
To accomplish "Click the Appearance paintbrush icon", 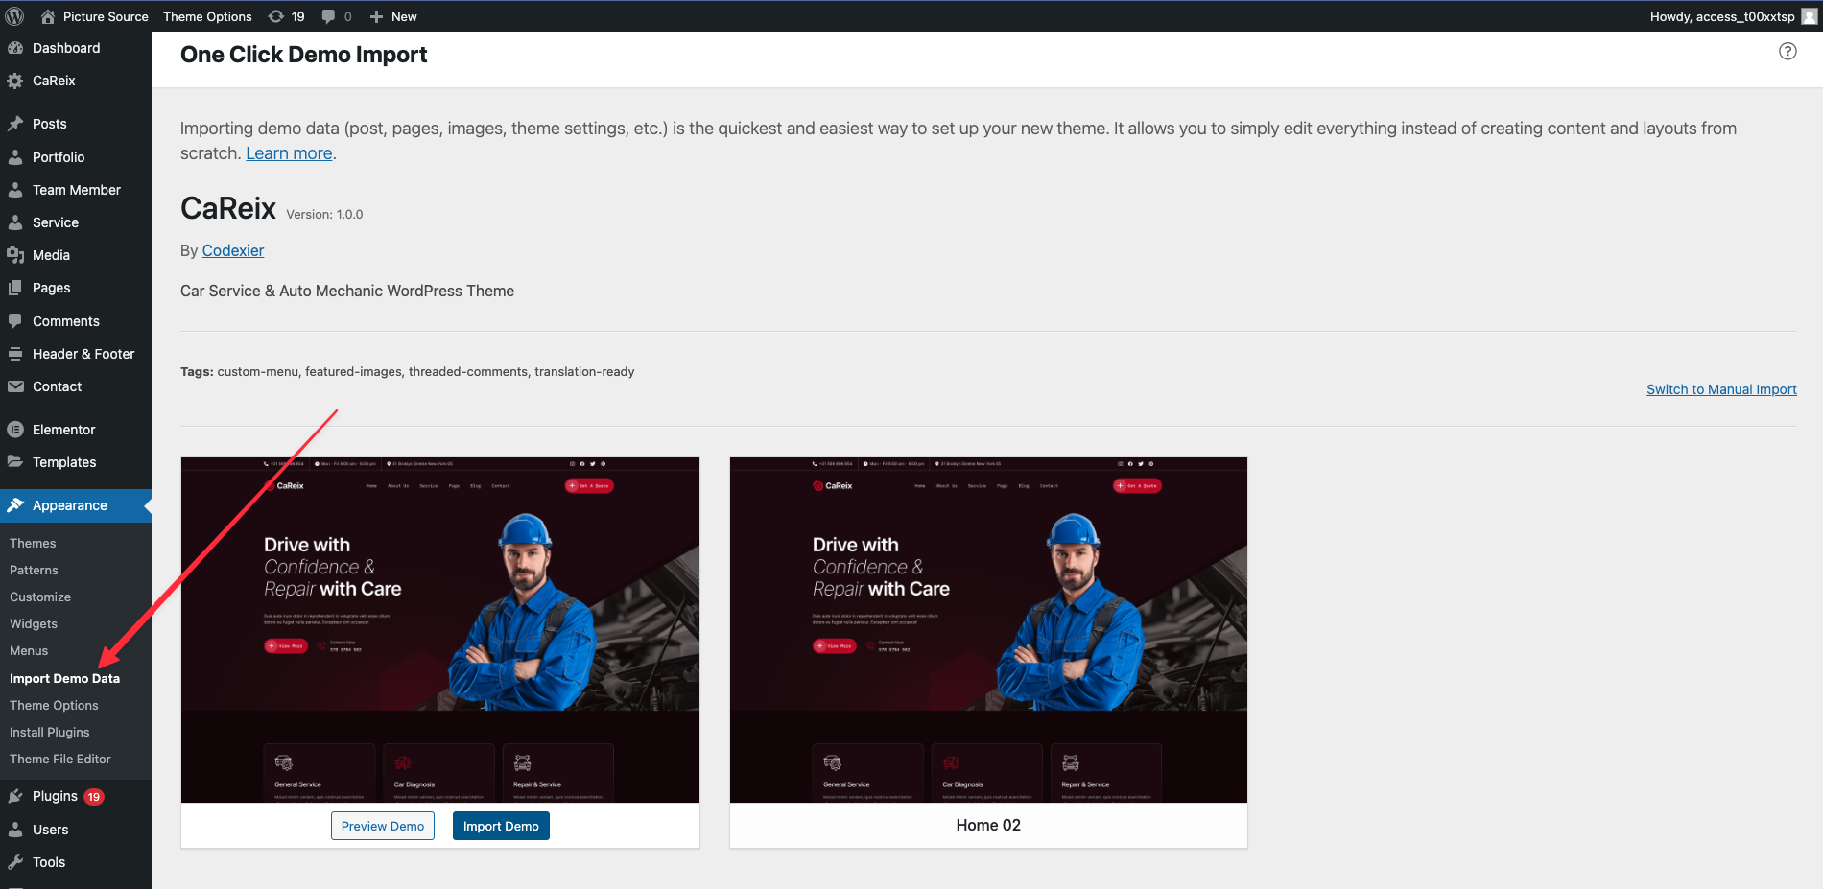I will pyautogui.click(x=15, y=505).
